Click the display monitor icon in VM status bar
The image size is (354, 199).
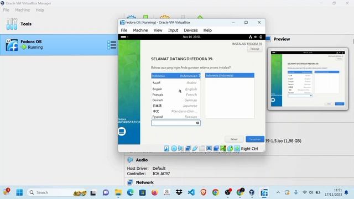209,148
